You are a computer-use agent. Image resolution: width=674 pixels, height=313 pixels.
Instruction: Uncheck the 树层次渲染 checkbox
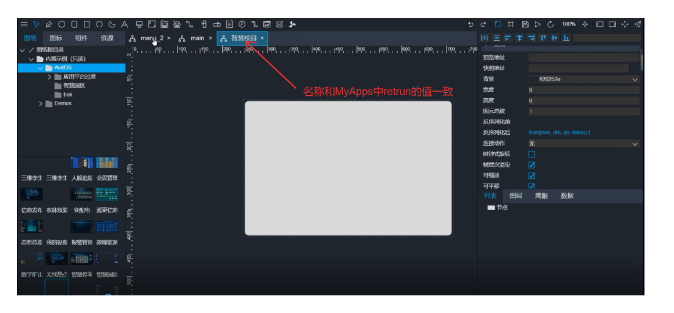coord(532,165)
